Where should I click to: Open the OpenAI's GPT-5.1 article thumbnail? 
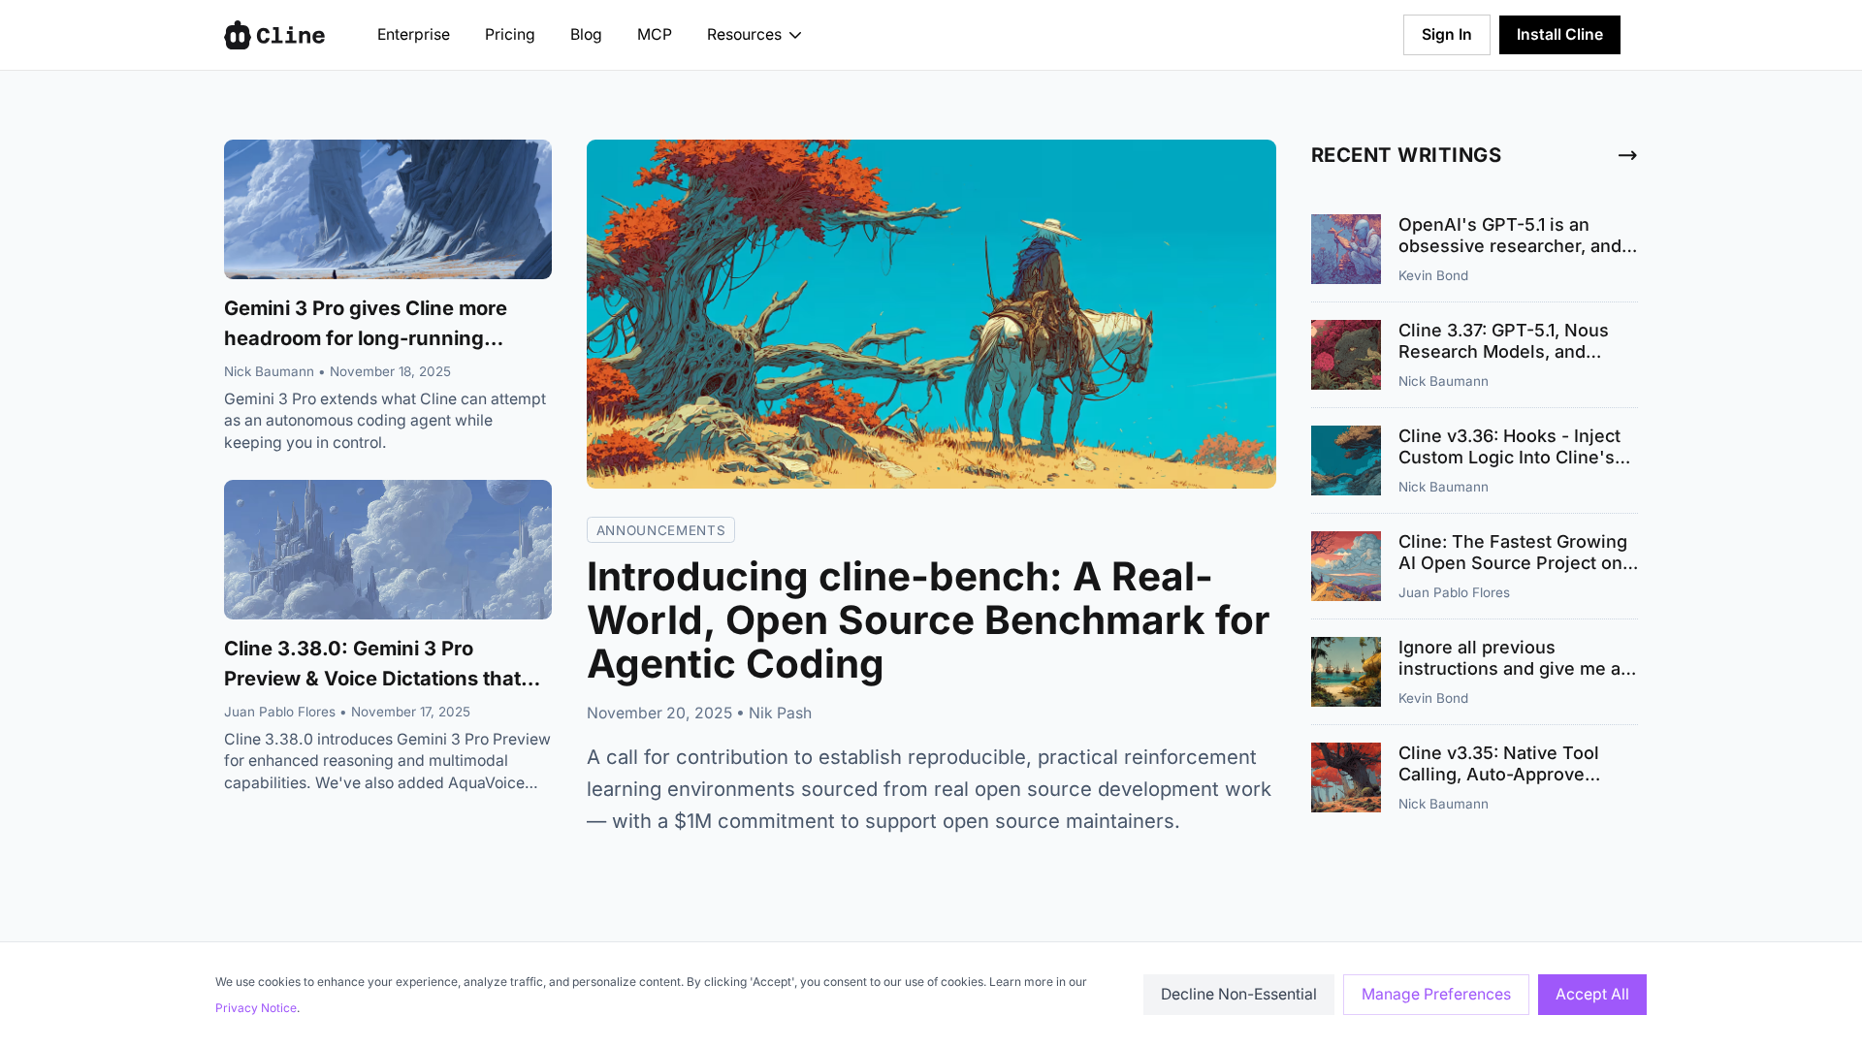pos(1346,249)
